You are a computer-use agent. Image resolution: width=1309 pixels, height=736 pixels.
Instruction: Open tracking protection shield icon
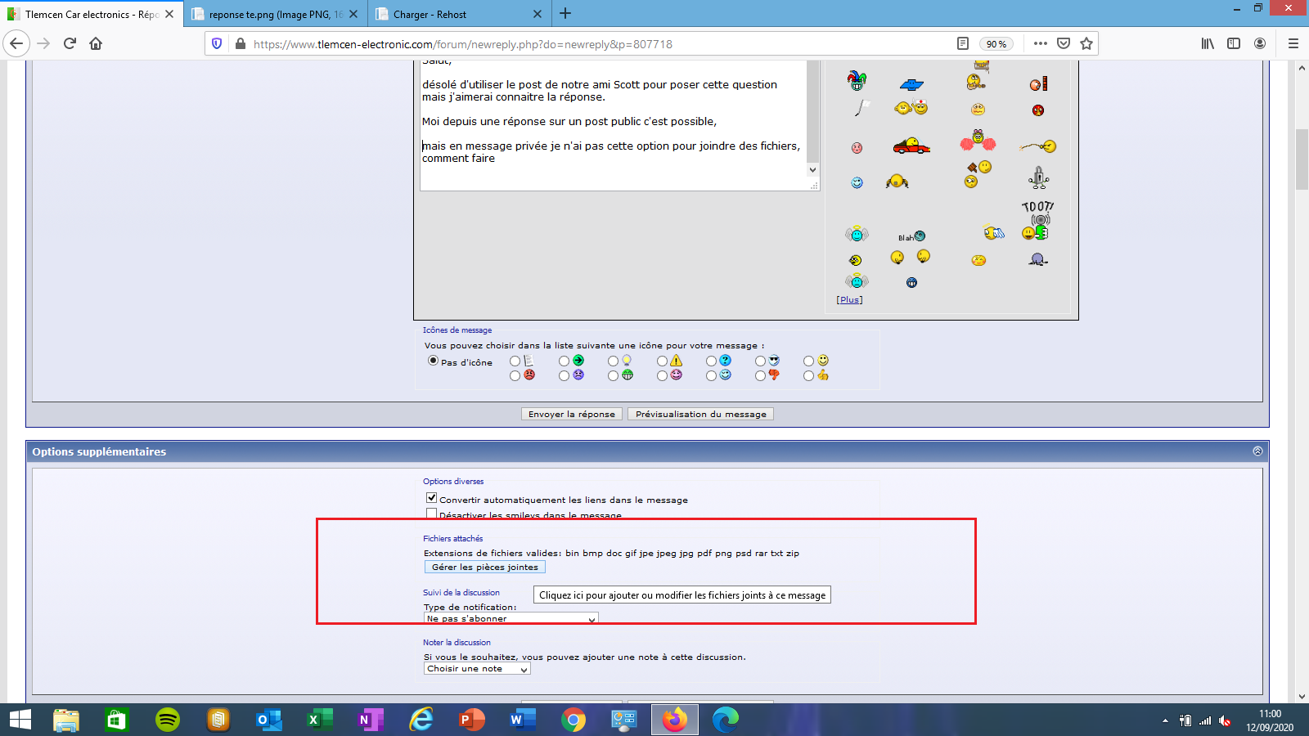(217, 43)
